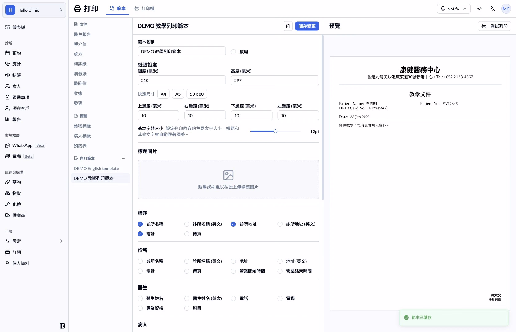The image size is (516, 332).
Task: Click the bell icon in Notify
Action: (x=443, y=9)
